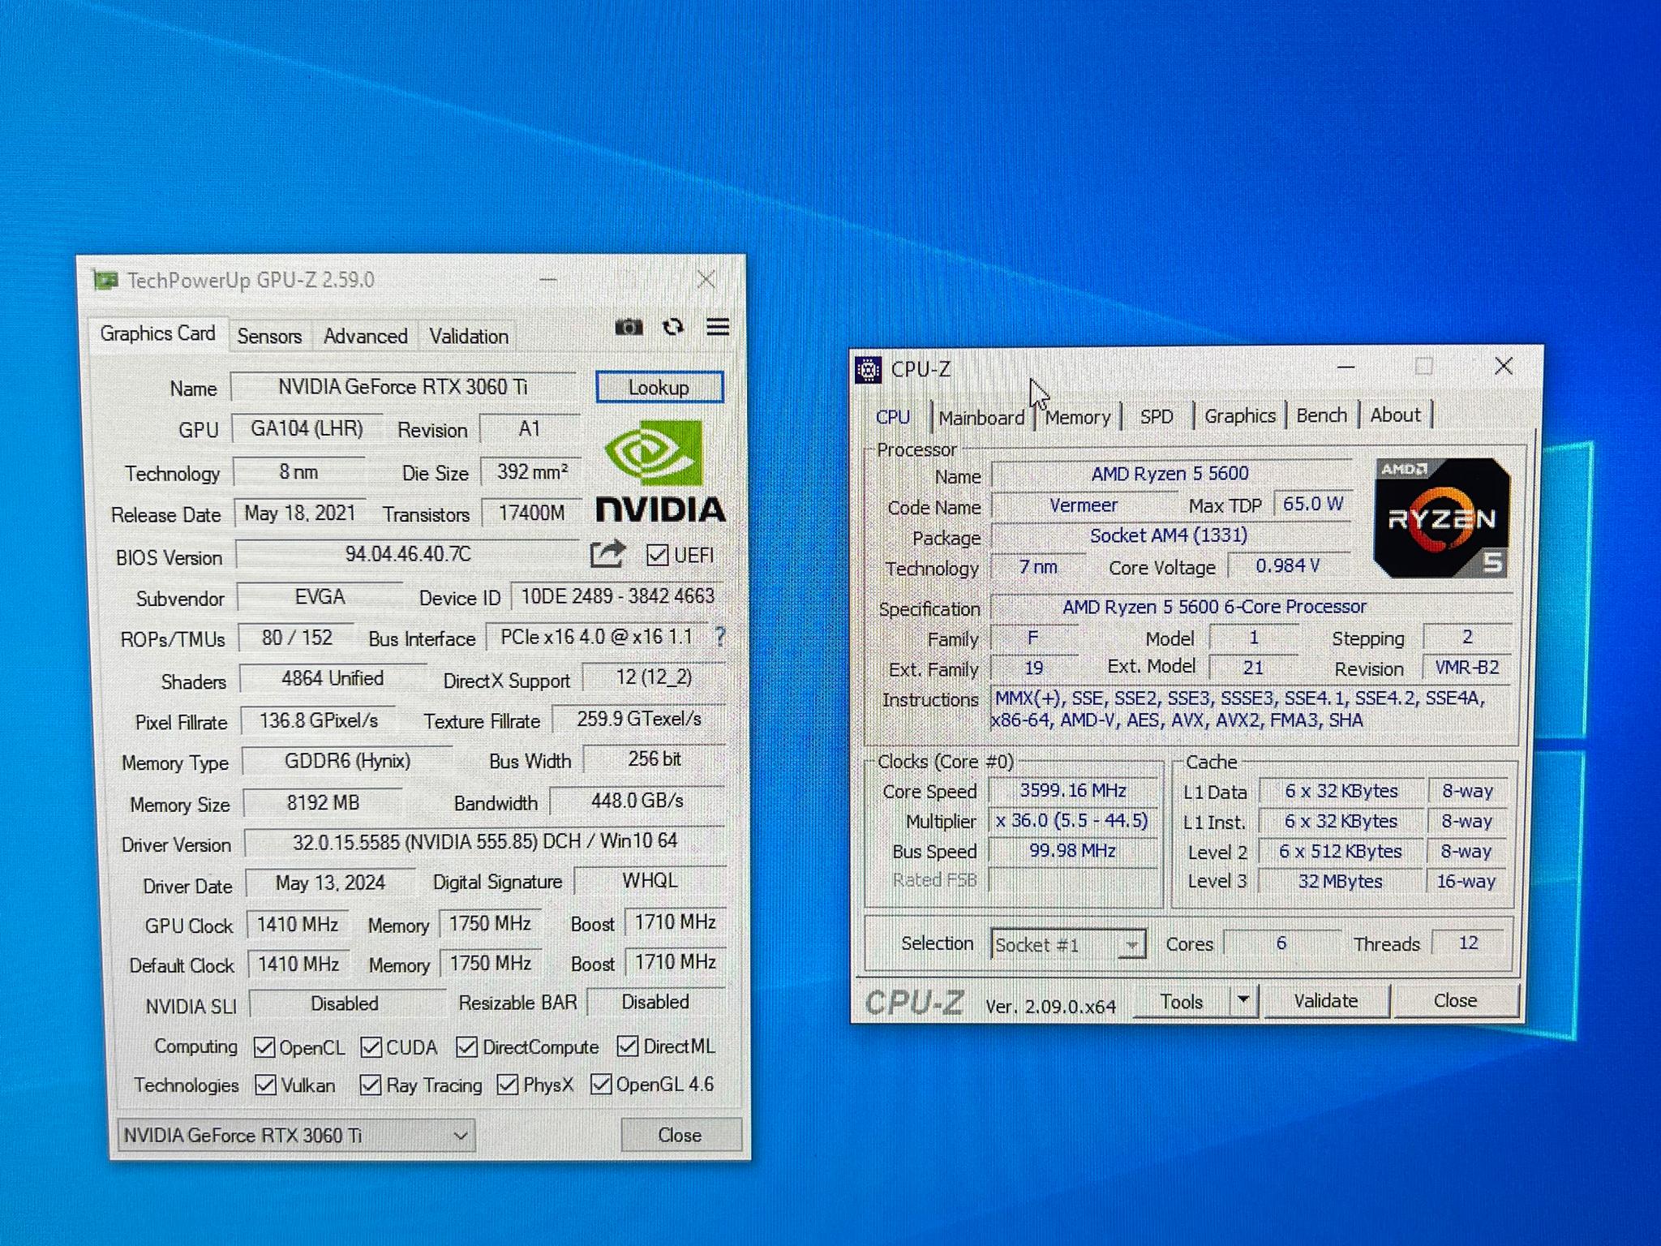
Task: Select the Graphics Card tab
Action: point(157,333)
